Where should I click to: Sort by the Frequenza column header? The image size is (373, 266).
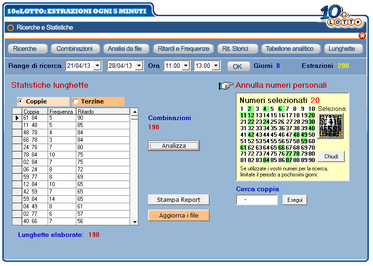pos(62,111)
